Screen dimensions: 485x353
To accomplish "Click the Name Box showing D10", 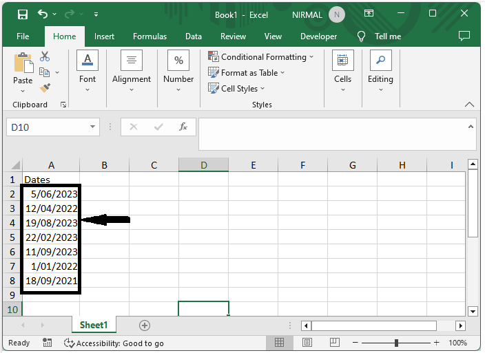I will [47, 127].
